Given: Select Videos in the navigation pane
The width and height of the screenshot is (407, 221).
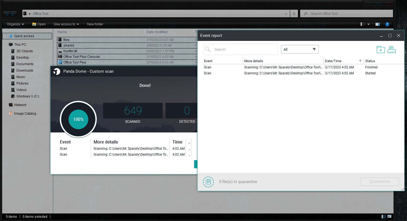Looking at the screenshot, I should click(22, 90).
